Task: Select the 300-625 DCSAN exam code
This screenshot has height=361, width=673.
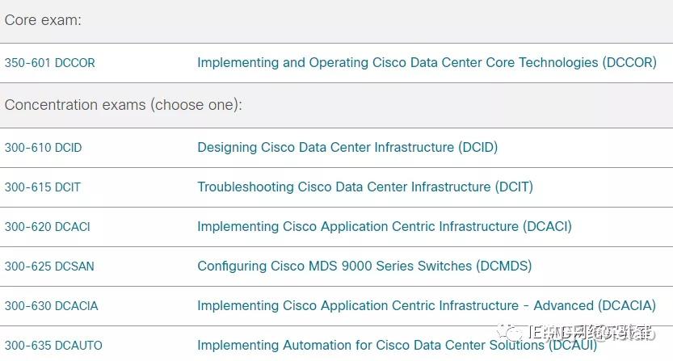Action: click(x=49, y=267)
